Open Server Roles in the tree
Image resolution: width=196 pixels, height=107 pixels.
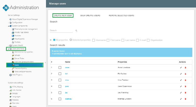[19, 58]
